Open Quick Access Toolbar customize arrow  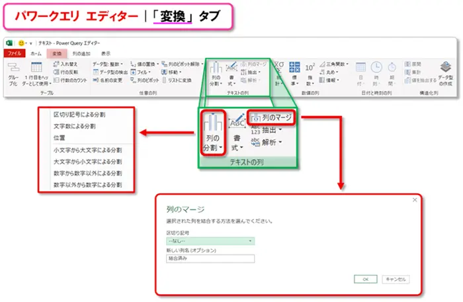[x=30, y=44]
